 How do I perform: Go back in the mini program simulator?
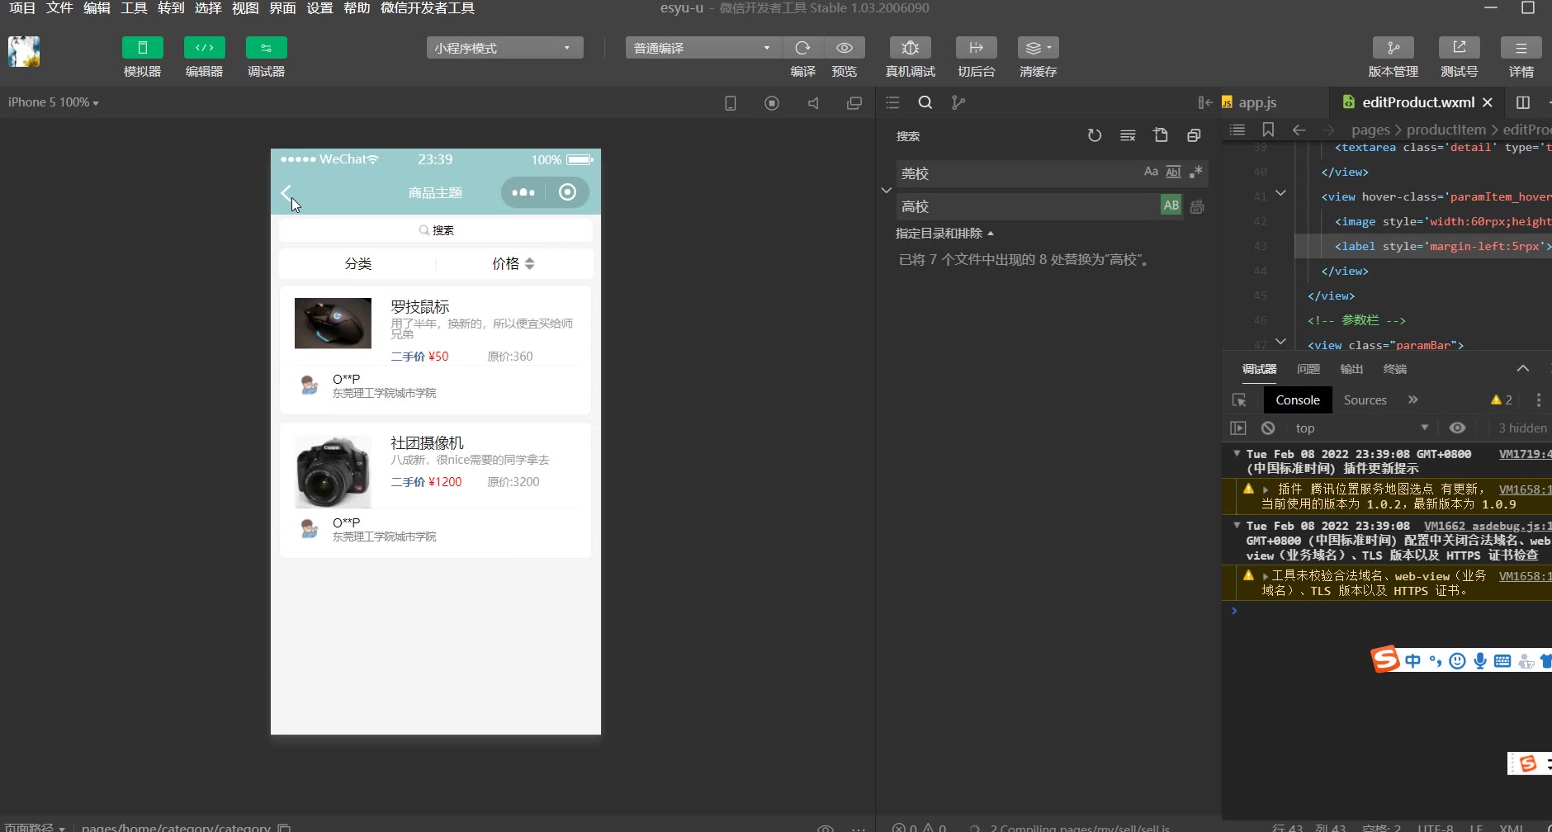[x=286, y=193]
